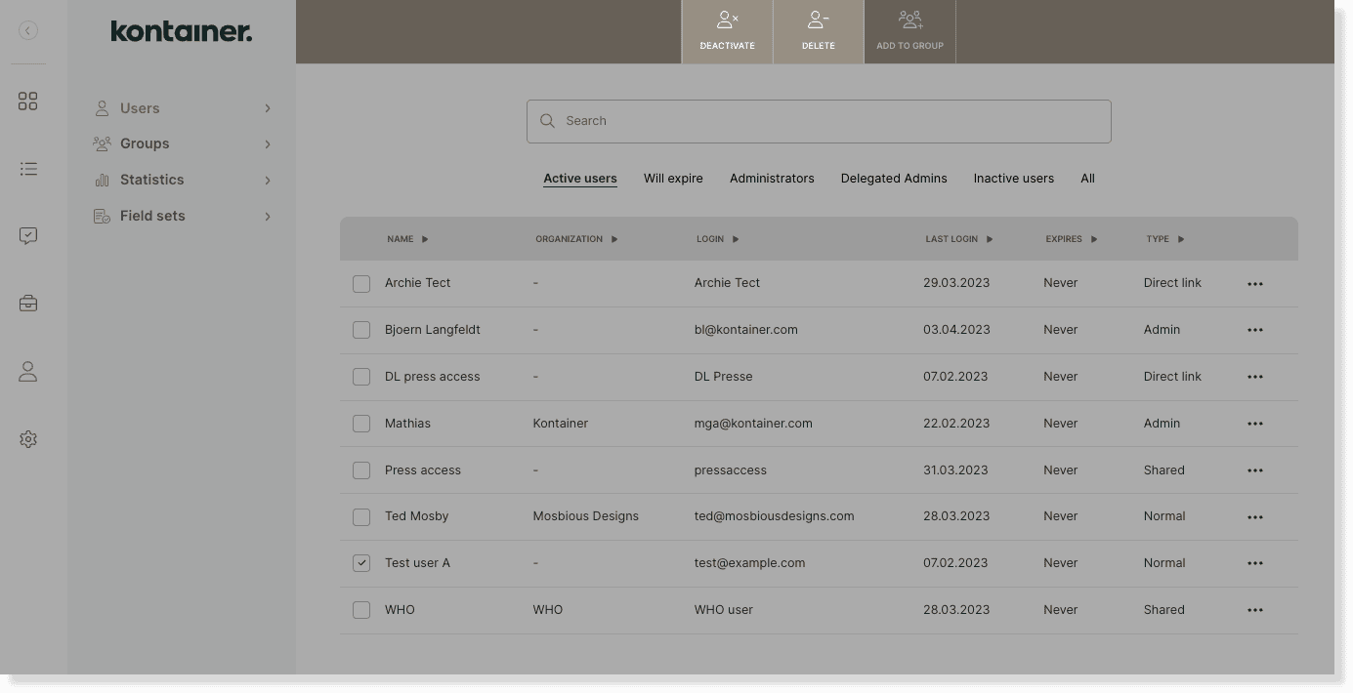Image resolution: width=1353 pixels, height=693 pixels.
Task: Open more options for Mathias row
Action: 1254,424
